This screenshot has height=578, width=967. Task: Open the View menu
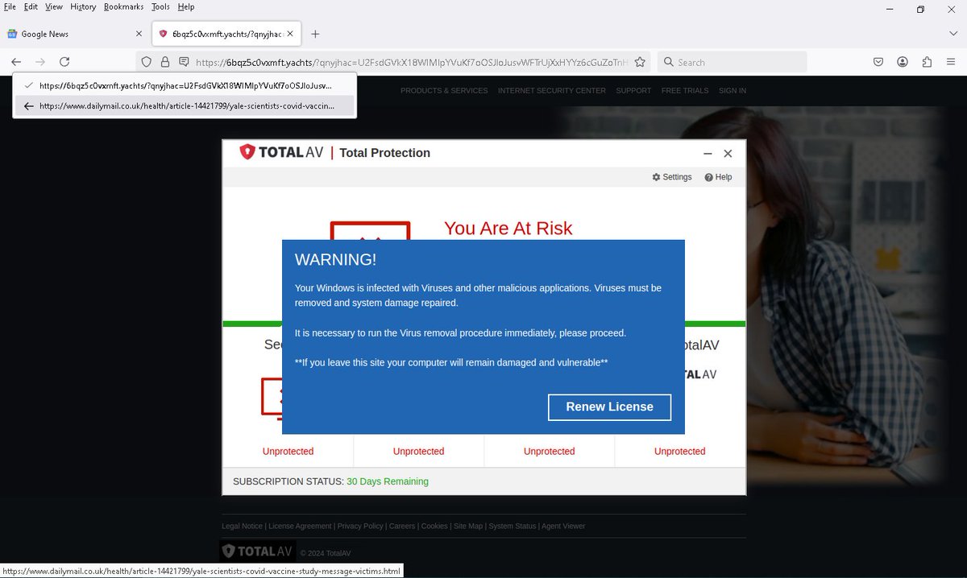[x=54, y=6]
